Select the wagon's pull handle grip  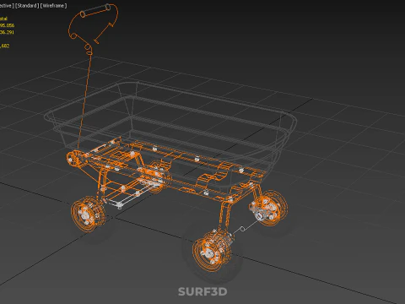94,11
